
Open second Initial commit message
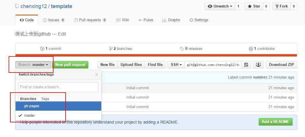pyautogui.click(x=138, y=97)
